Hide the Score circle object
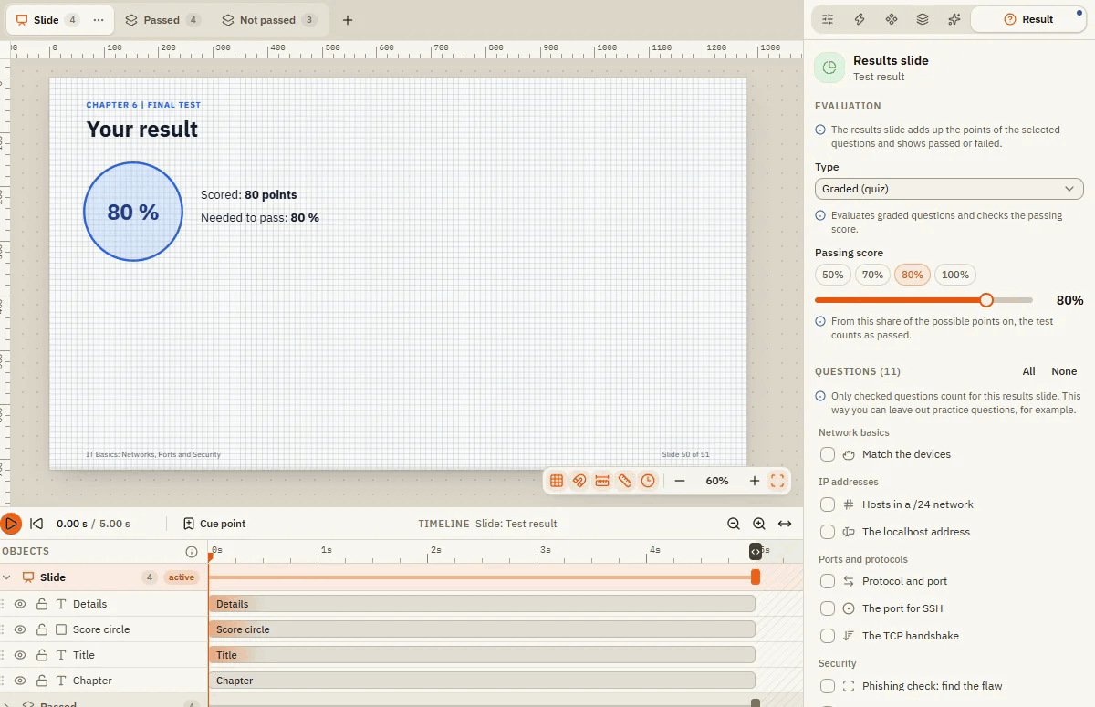Image resolution: width=1095 pixels, height=707 pixels. coord(20,629)
